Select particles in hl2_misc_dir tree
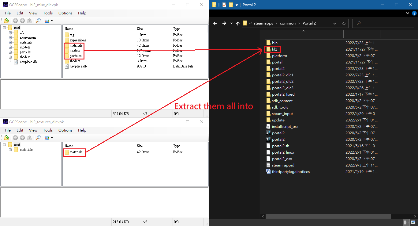Screen dimensions: 418x226 [x=26, y=52]
